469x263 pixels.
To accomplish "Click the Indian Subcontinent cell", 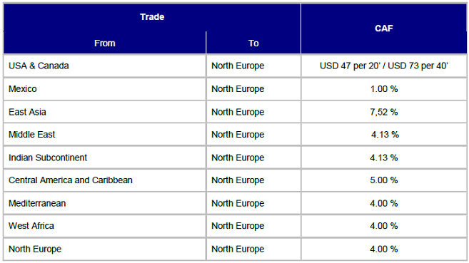I will point(105,158).
